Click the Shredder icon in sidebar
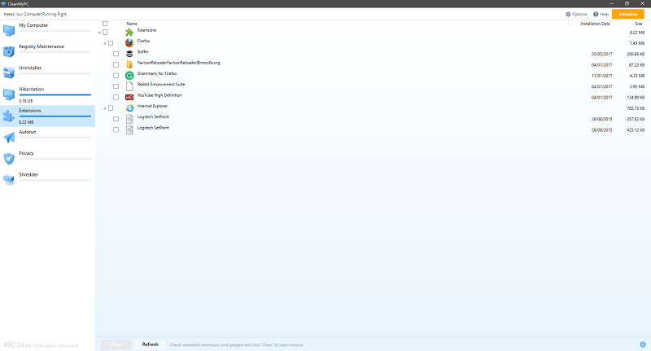The image size is (651, 351). (9, 179)
